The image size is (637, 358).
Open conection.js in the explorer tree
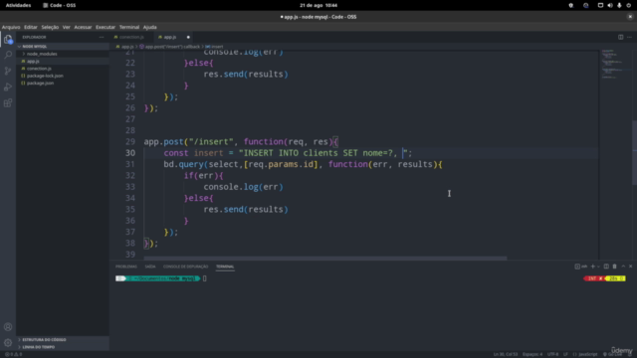[x=63, y=69]
